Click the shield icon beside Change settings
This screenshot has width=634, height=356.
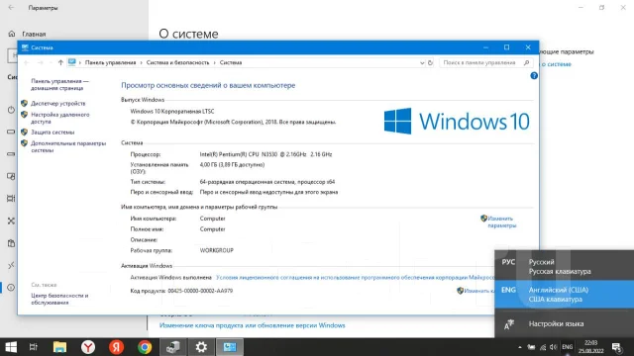point(483,219)
